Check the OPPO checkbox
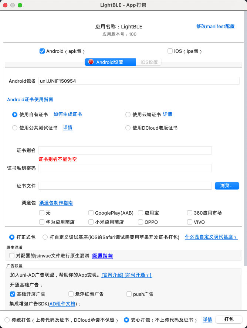247x328 pixels. tap(141, 222)
